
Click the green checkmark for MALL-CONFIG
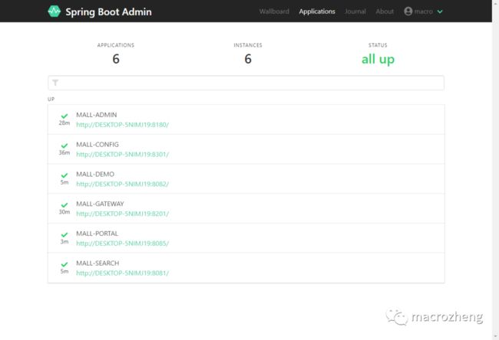click(64, 145)
